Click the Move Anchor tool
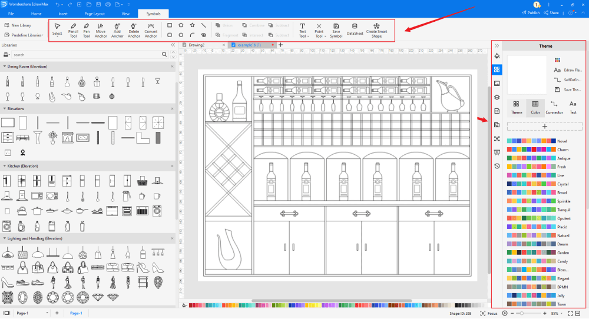589x319 pixels. 101,30
